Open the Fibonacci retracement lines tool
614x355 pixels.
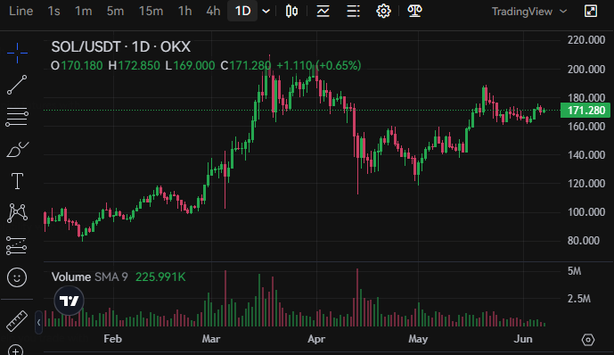click(x=17, y=117)
